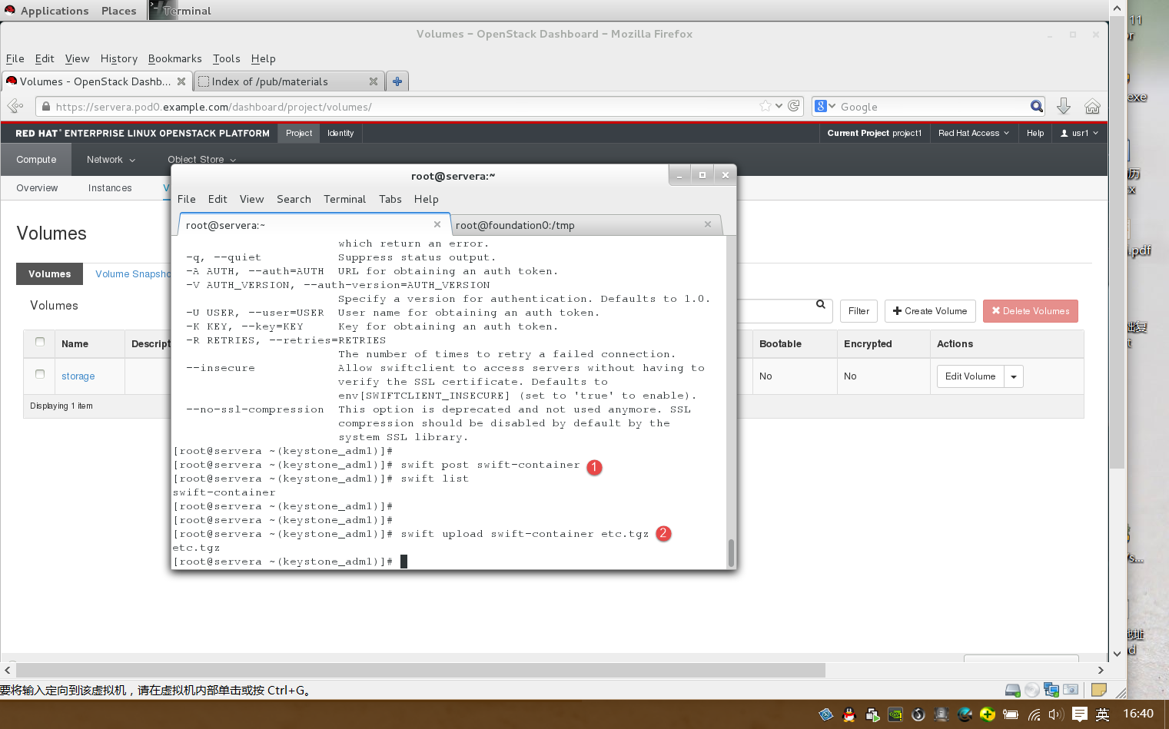Click the sticky note icon in VM status bar
Viewport: 1169px width, 729px height.
pos(1099,690)
